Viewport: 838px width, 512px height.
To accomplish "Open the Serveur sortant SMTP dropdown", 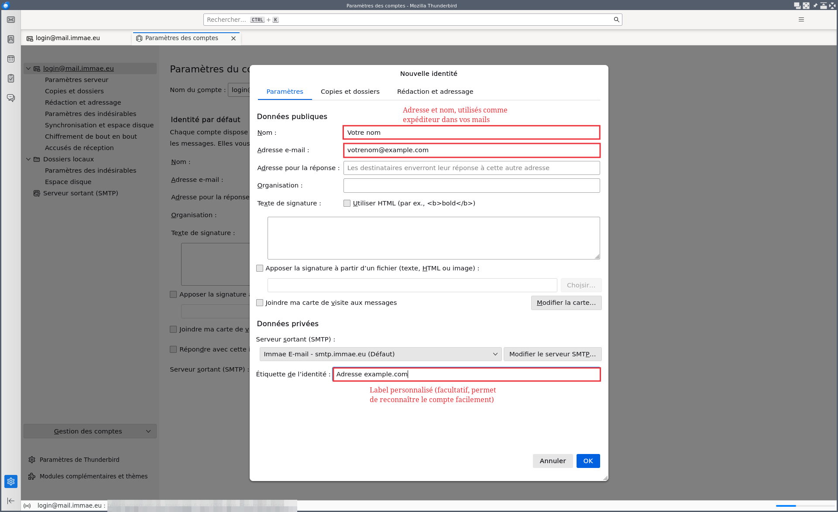I will click(380, 354).
